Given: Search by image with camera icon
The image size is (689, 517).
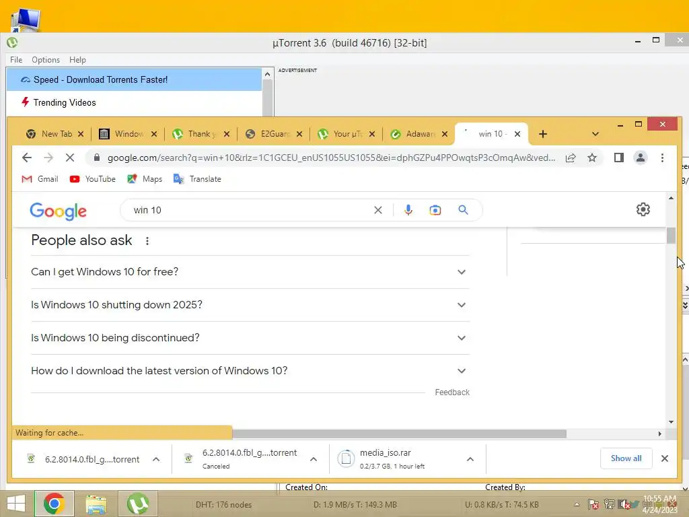Looking at the screenshot, I should click(435, 210).
